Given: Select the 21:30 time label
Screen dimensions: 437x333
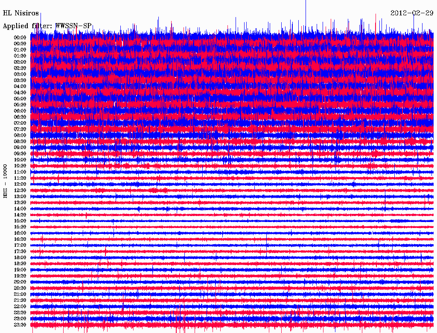Looking at the screenshot, I should (20, 301).
